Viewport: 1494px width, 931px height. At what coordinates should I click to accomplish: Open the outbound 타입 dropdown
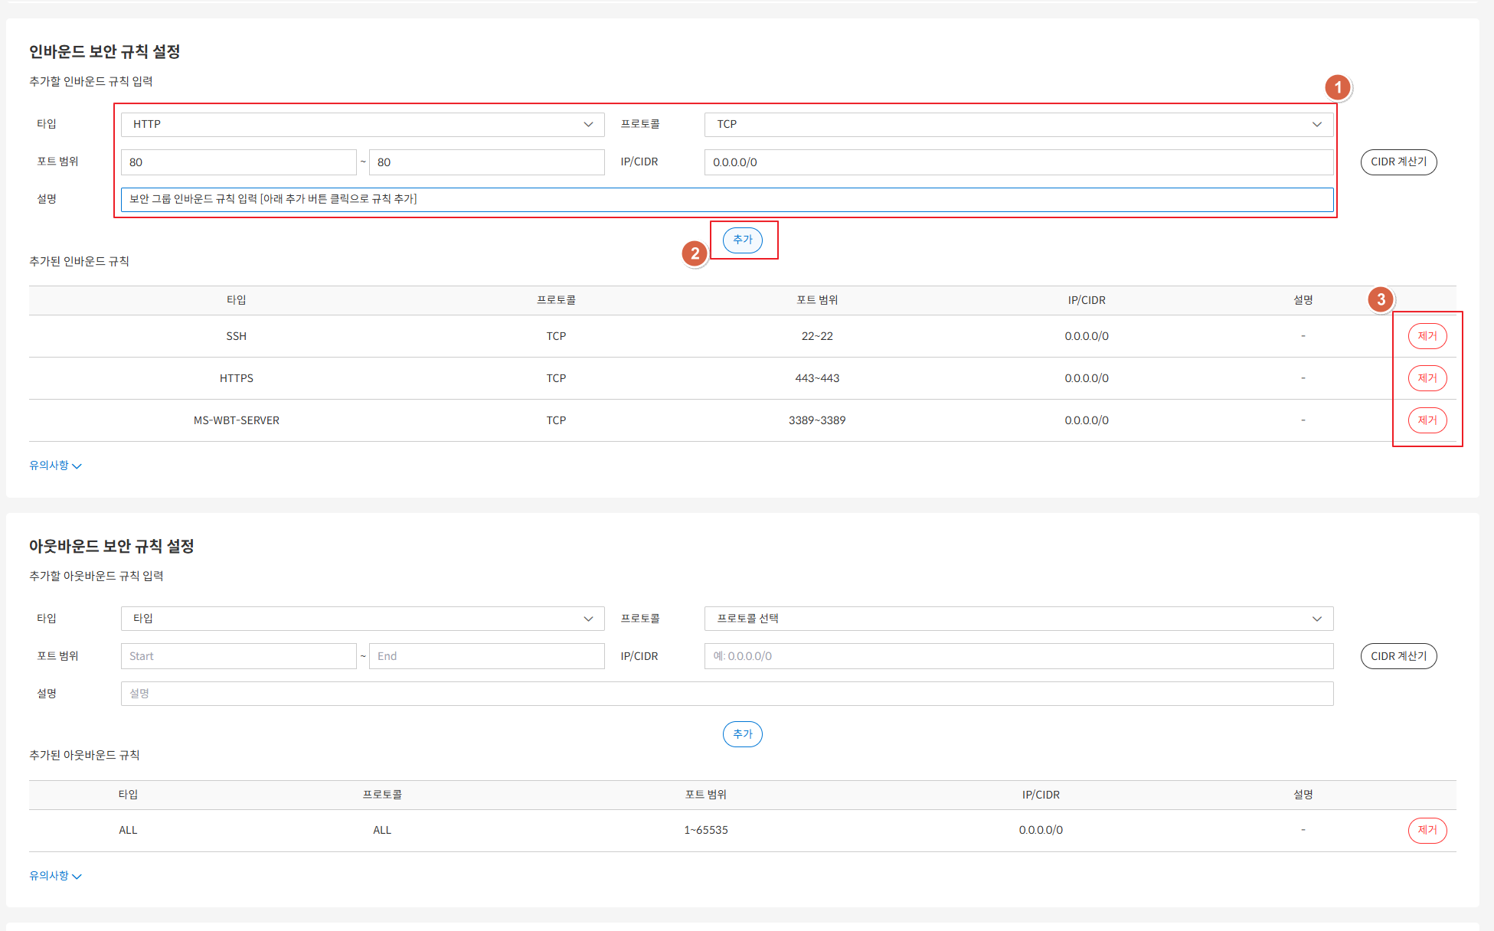[362, 619]
